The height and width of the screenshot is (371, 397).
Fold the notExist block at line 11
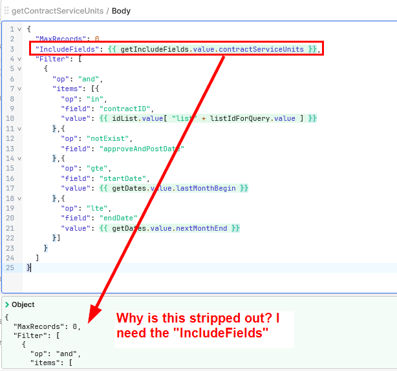click(19, 129)
